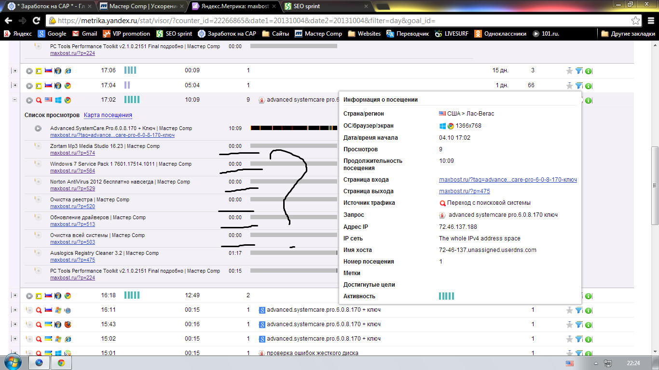Click the filter funnel icon for the 15:02 visit
This screenshot has height=370, width=659.
(x=579, y=339)
